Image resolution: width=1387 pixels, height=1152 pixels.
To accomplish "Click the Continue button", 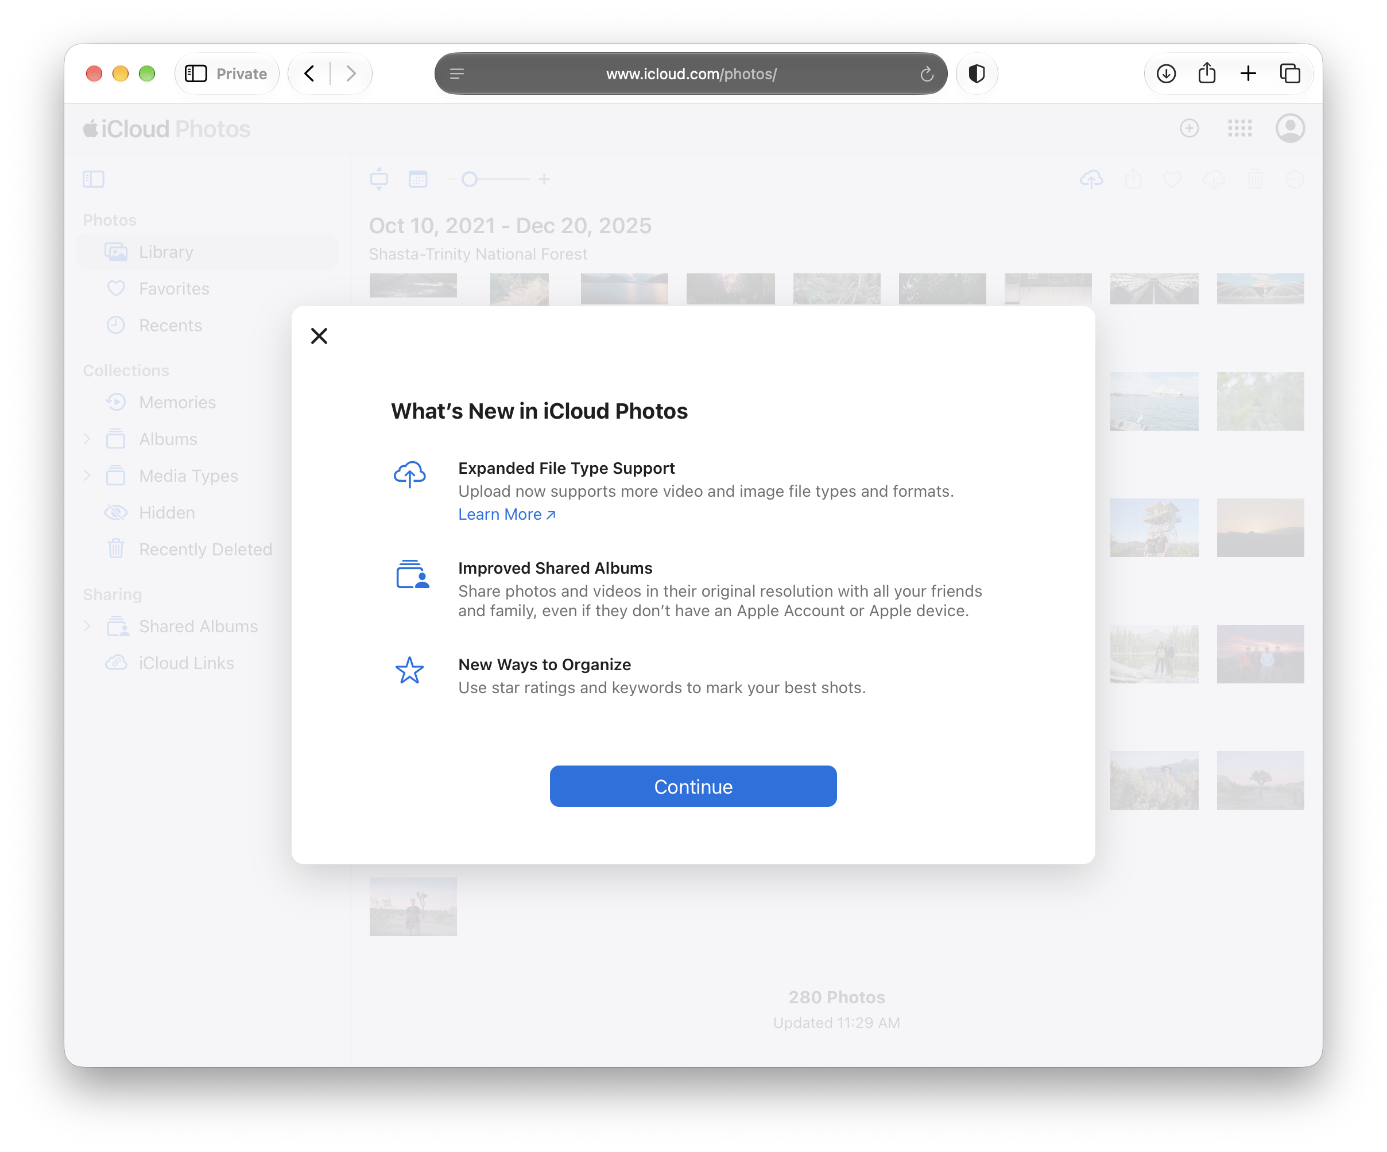I will [x=693, y=786].
